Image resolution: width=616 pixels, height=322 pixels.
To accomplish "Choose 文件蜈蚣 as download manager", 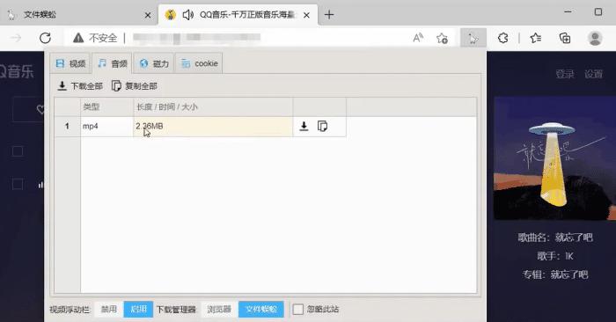I will [260, 309].
